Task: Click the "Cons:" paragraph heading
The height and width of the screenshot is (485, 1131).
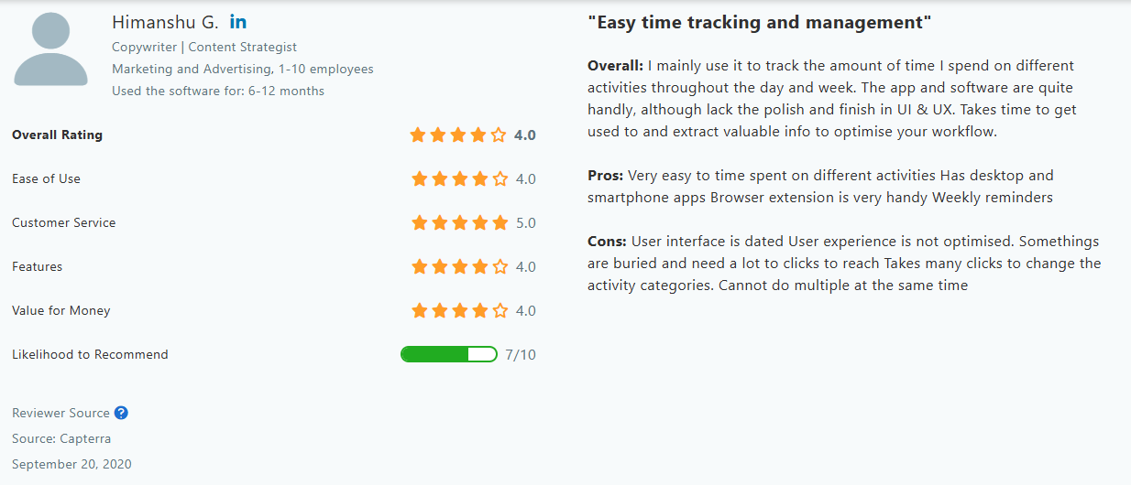Action: [x=608, y=242]
